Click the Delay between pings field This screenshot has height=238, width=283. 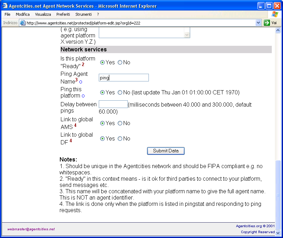113,104
